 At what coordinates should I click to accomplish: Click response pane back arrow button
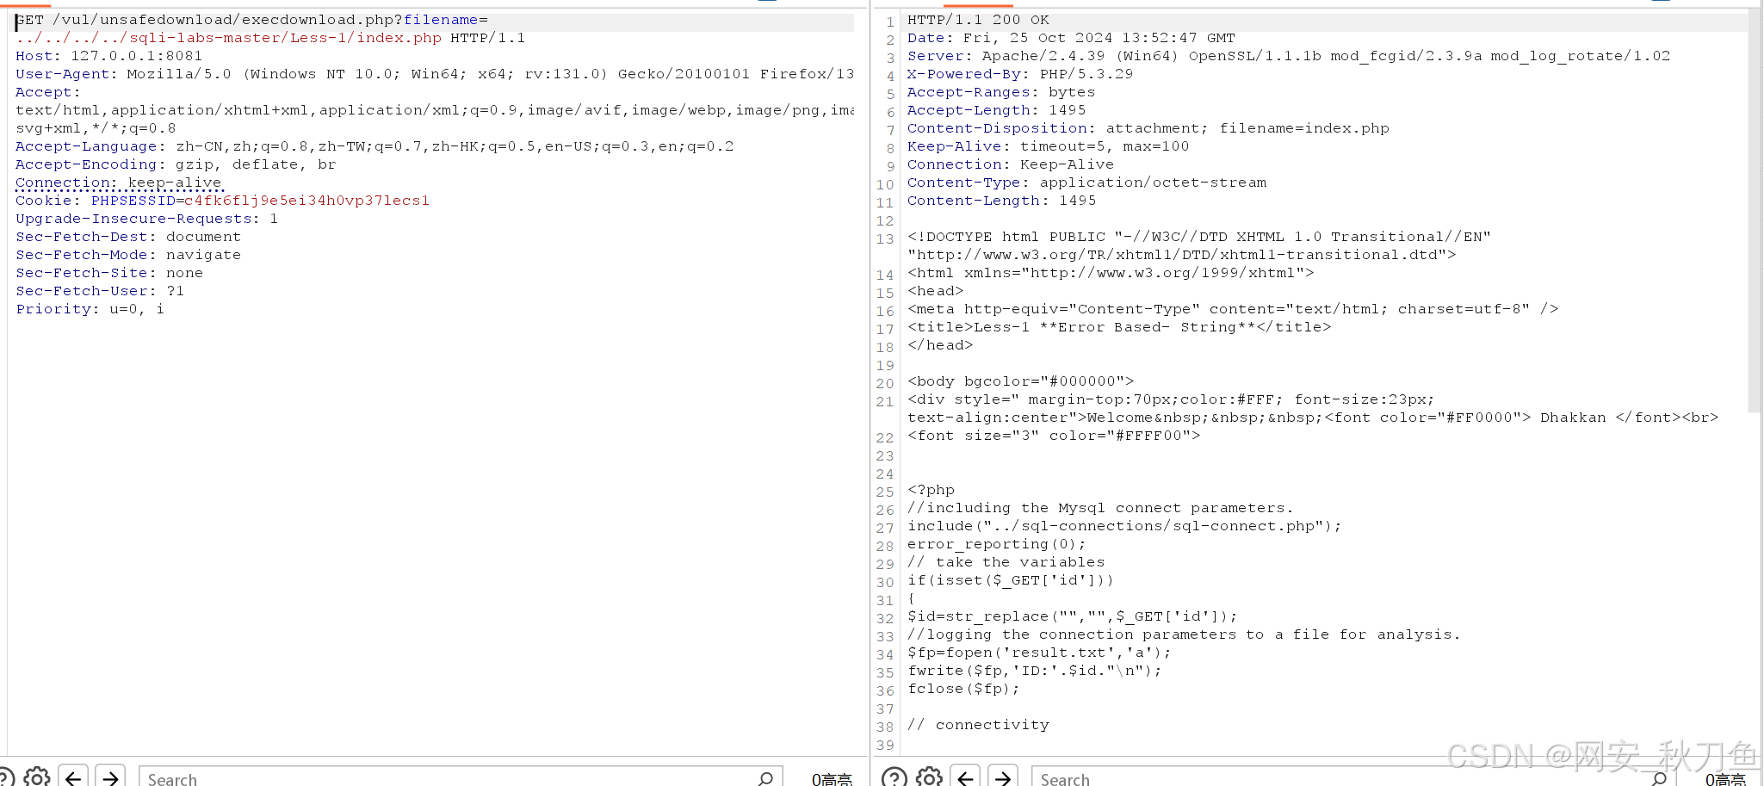966,777
